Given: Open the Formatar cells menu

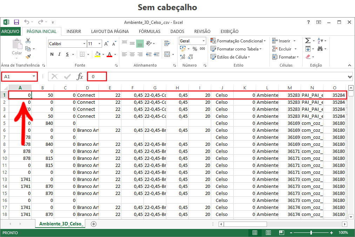Looking at the screenshot, I should [x=286, y=57].
